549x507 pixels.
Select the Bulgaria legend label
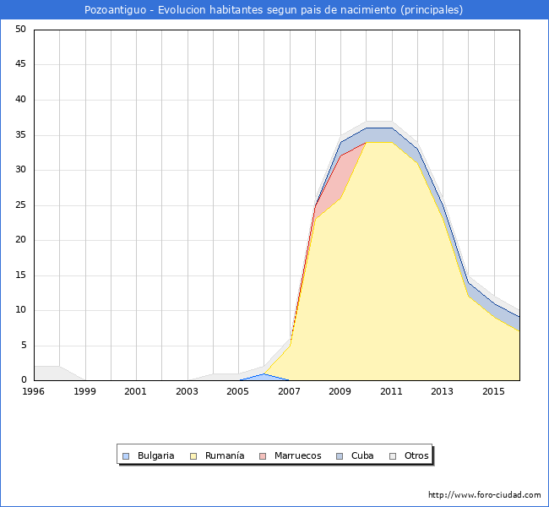point(155,455)
